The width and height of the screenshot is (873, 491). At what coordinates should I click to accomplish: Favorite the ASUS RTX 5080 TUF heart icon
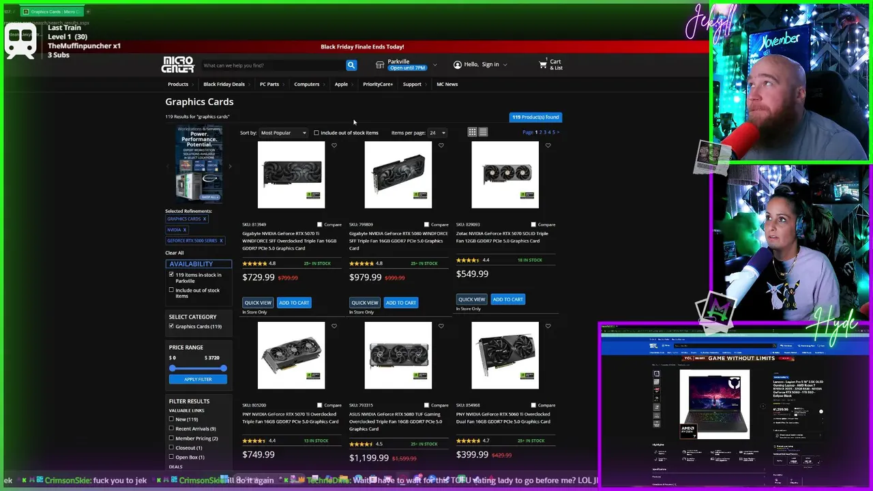click(x=441, y=326)
